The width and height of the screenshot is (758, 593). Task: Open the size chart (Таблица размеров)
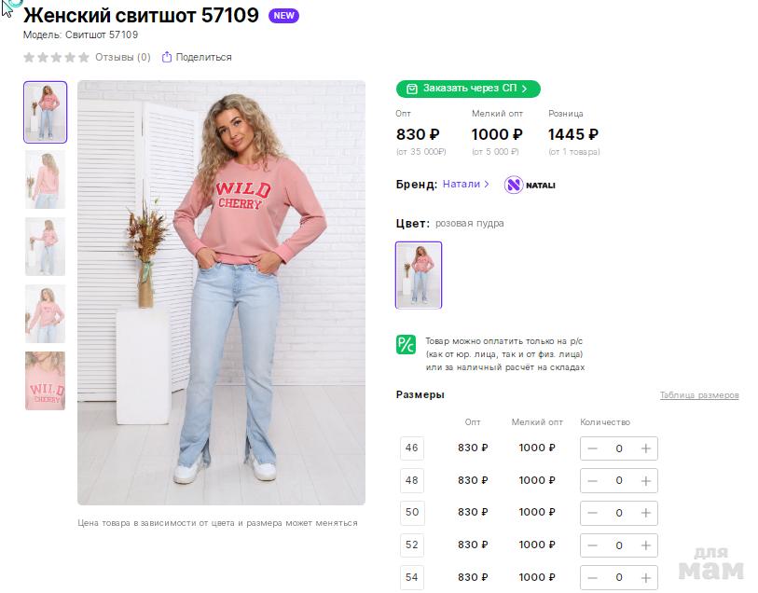tap(699, 395)
